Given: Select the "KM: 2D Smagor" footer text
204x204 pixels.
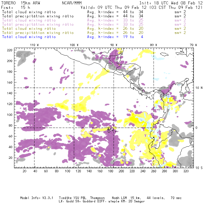Looking at the screenshot, I should pos(133,202).
